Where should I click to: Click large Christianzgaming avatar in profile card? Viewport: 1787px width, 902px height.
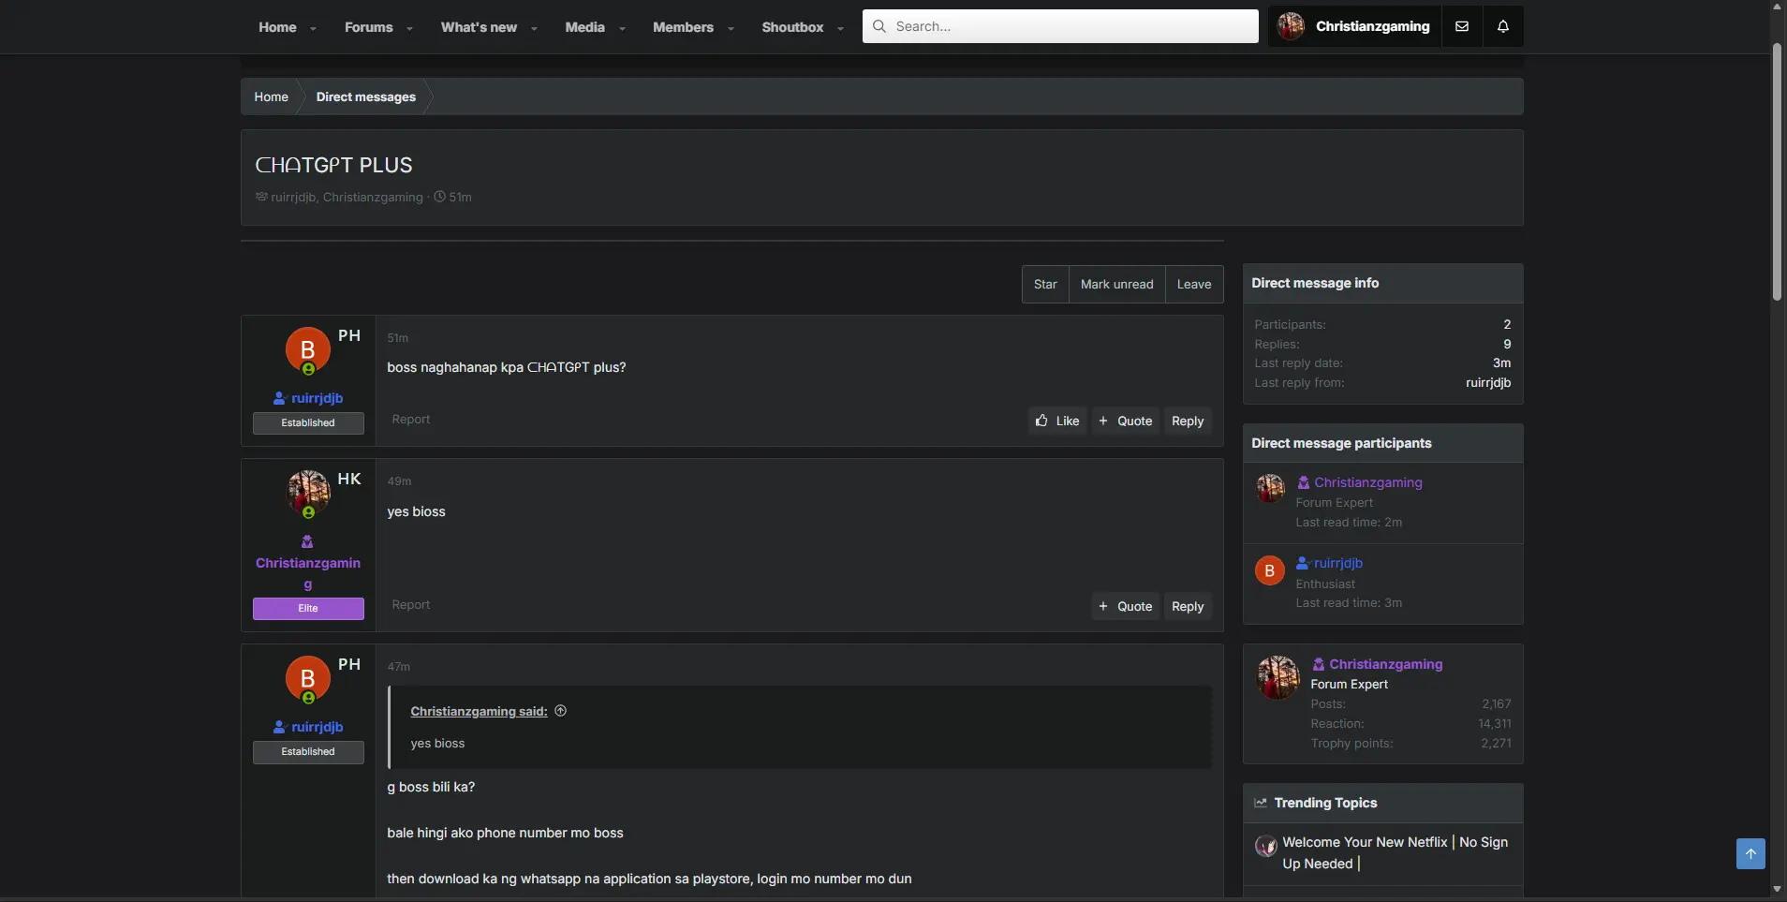(1277, 678)
